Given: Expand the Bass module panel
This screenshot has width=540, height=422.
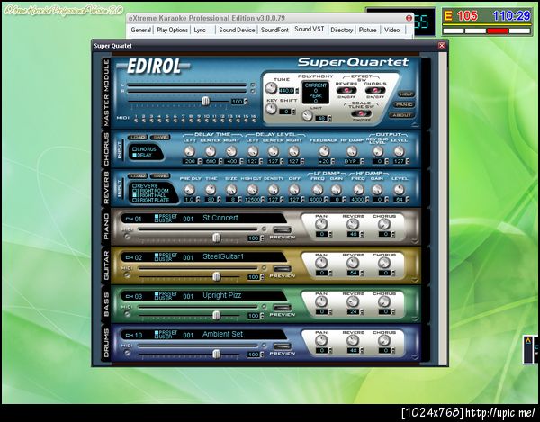Looking at the screenshot, I should pyautogui.click(x=415, y=319).
